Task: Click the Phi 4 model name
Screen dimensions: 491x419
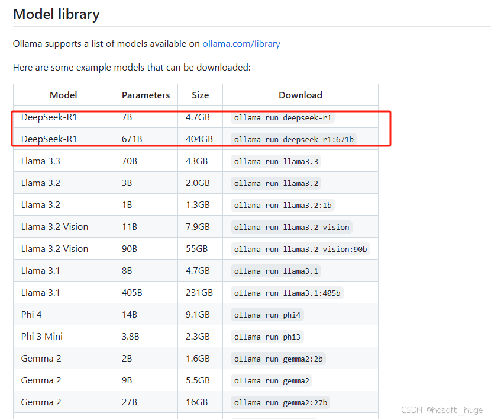Action: tap(31, 315)
